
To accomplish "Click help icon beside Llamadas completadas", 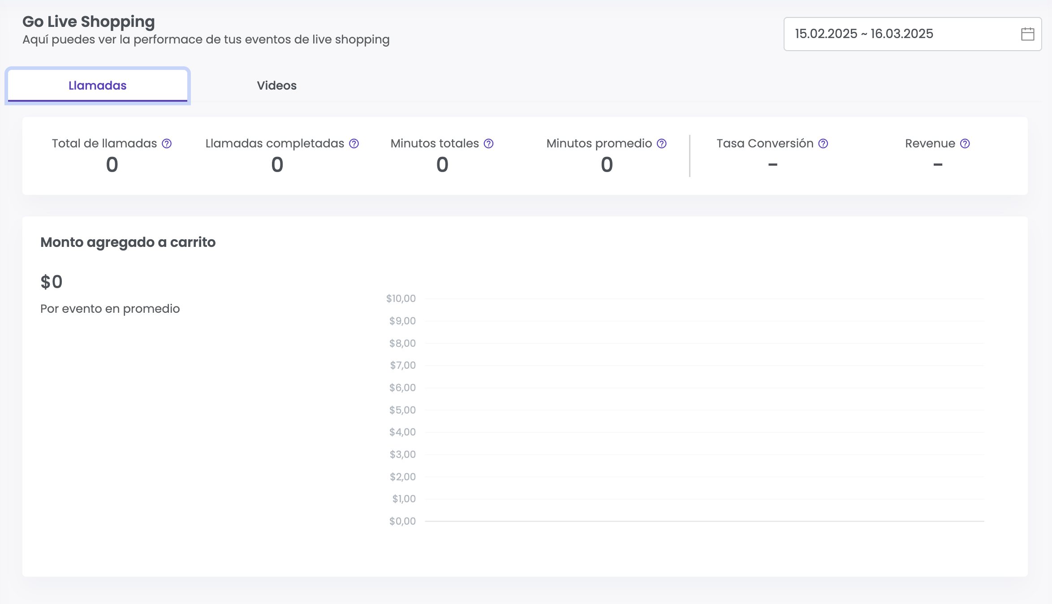I will click(354, 143).
